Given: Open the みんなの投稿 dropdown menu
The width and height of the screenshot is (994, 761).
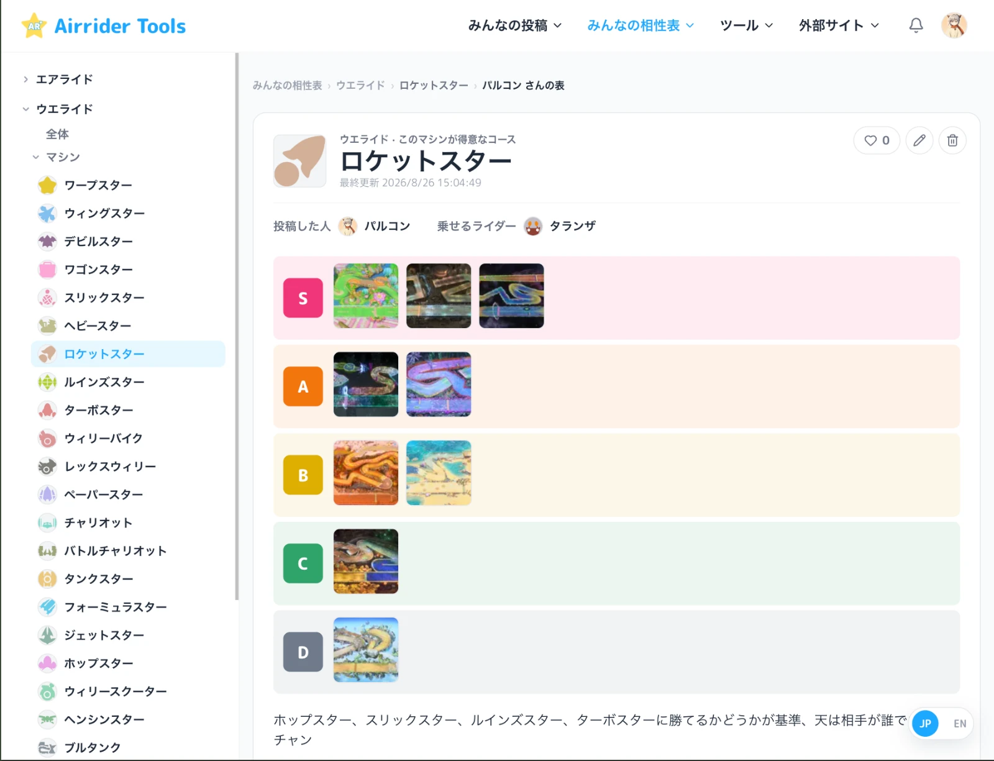Looking at the screenshot, I should [x=515, y=25].
